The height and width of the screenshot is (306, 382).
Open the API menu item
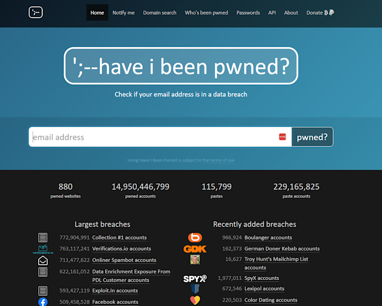(x=272, y=13)
